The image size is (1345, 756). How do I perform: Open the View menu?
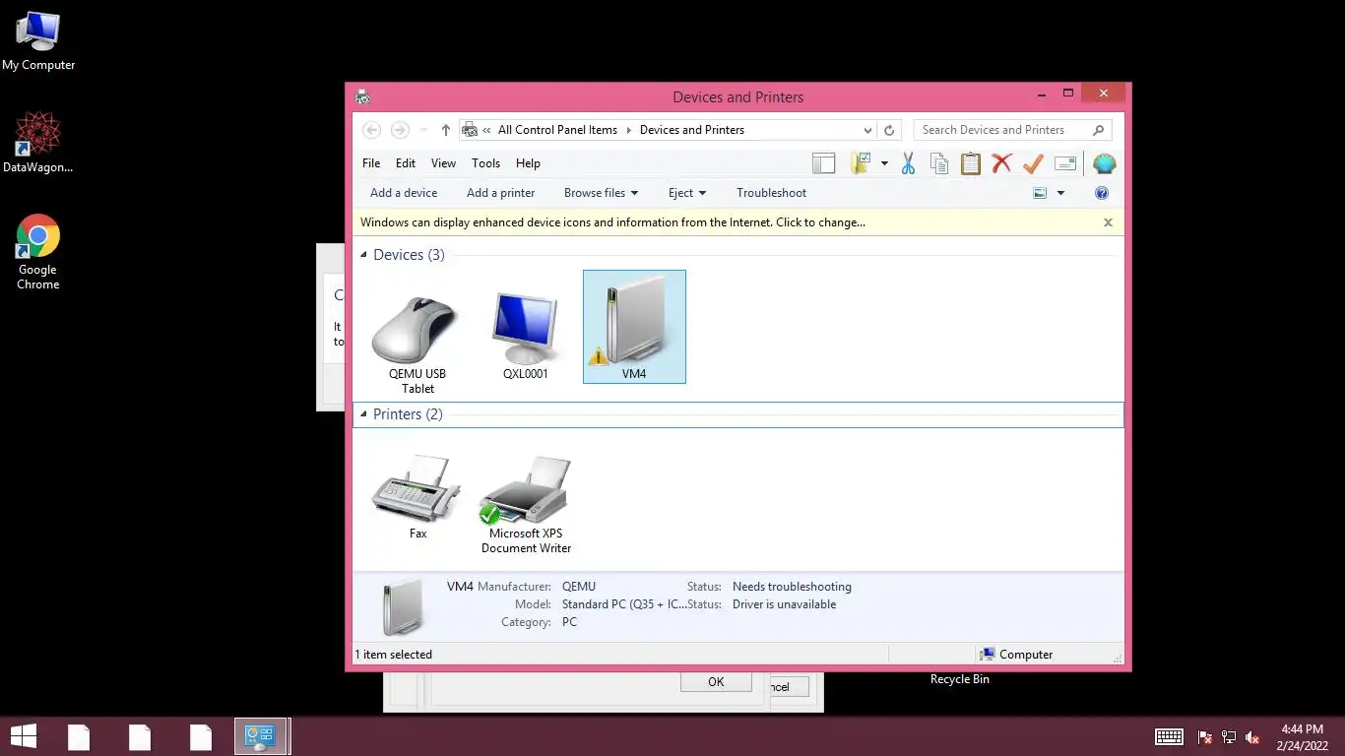[x=443, y=163]
